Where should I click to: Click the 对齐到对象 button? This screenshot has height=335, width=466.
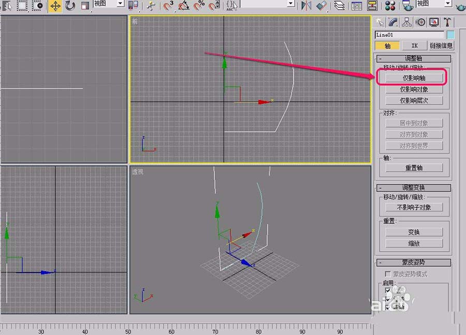pyautogui.click(x=414, y=134)
